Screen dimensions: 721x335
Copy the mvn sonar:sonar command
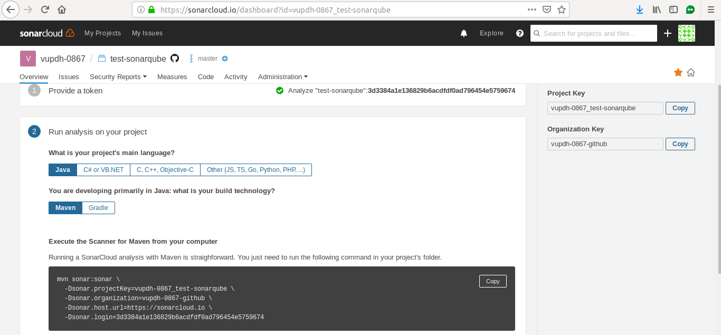pyautogui.click(x=492, y=281)
